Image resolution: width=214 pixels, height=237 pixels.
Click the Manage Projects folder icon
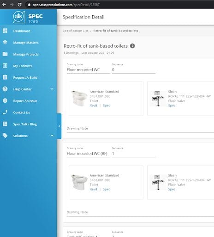pyautogui.click(x=5, y=54)
